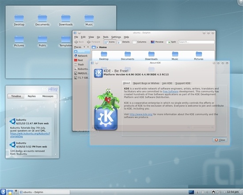Click the help question button in About KDE title bar
Screen dimensions: 243x195
click(214, 63)
